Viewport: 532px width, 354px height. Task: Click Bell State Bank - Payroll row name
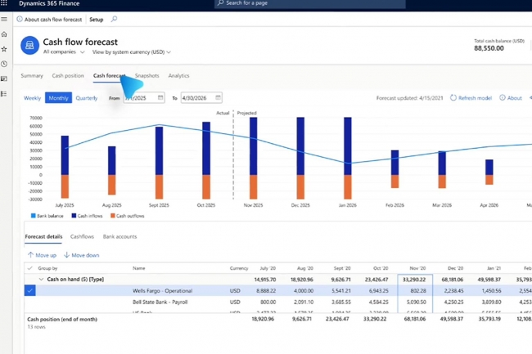tap(160, 302)
